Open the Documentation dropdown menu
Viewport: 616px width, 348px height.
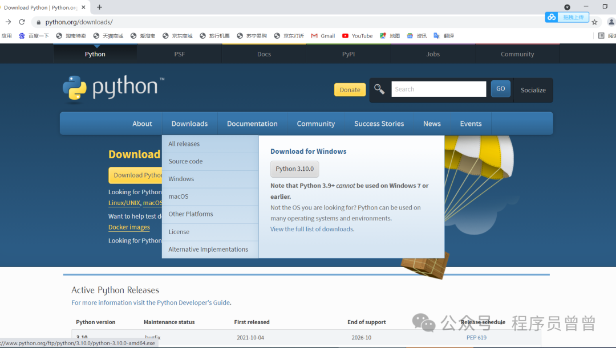[x=252, y=124]
